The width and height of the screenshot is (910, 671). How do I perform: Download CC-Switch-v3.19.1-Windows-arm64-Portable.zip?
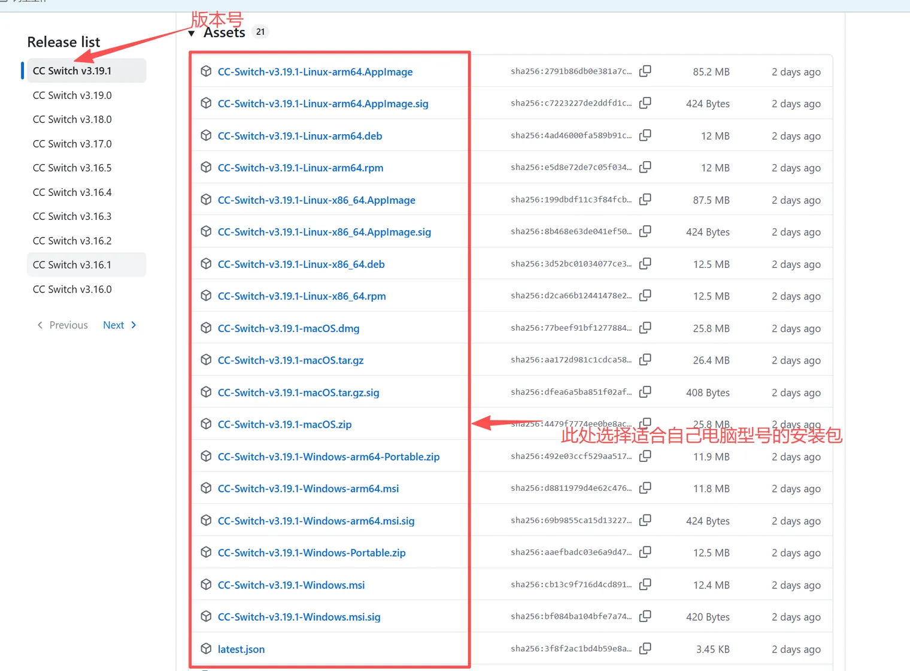pos(329,457)
